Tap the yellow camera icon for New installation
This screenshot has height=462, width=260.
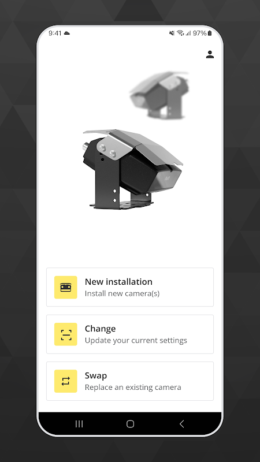pyautogui.click(x=66, y=287)
